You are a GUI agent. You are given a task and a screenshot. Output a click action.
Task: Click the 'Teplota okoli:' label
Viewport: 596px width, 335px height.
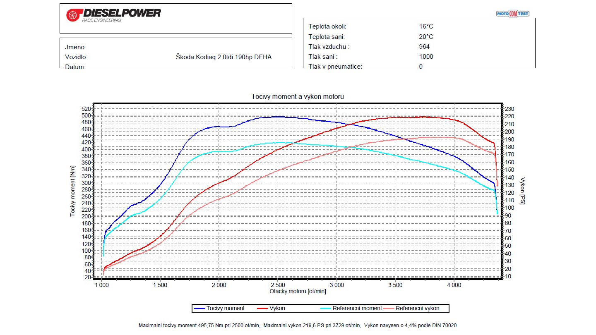(x=328, y=26)
